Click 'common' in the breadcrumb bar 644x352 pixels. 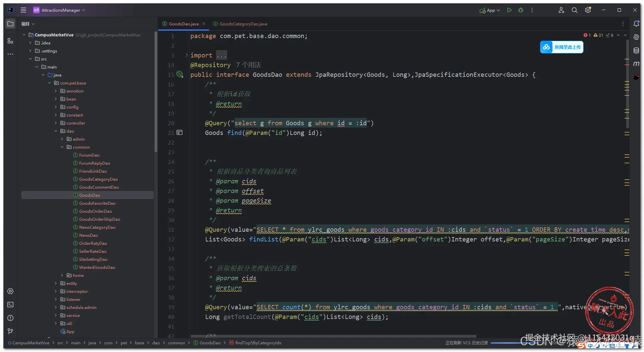pyautogui.click(x=176, y=343)
